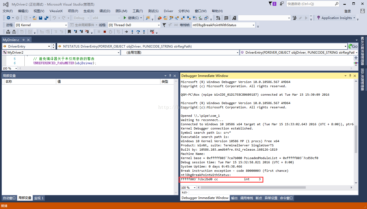Click the VAssistX spell check abc icon
This screenshot has width=367, height=209.
pyautogui.click(x=201, y=18)
